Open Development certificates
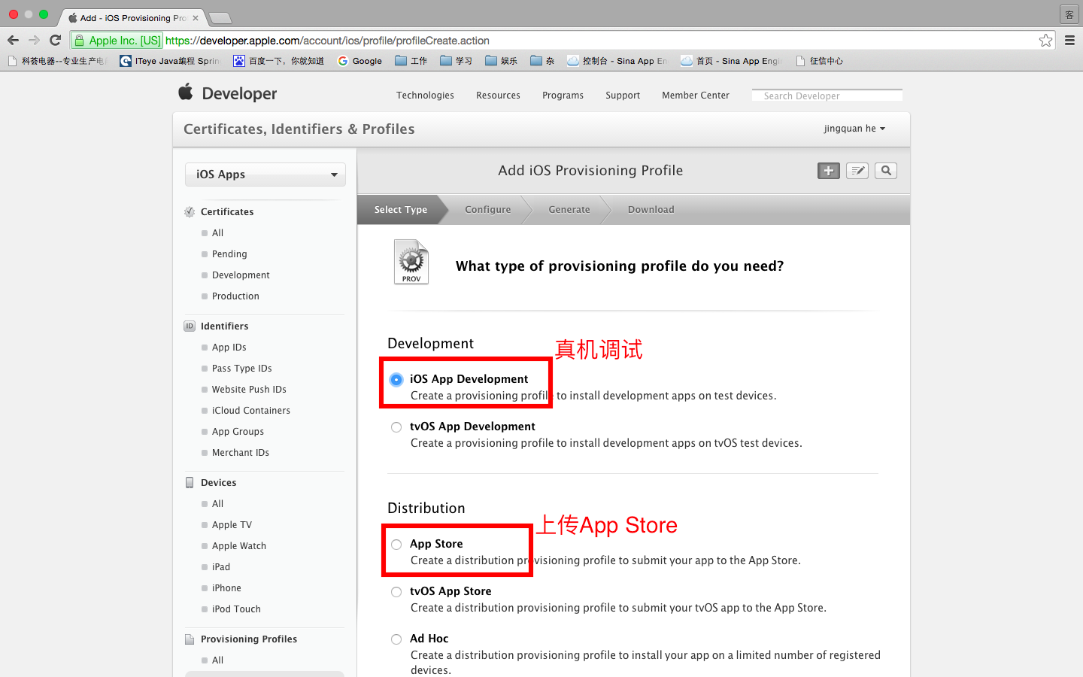Screen dimensions: 1083x677 [x=241, y=275]
